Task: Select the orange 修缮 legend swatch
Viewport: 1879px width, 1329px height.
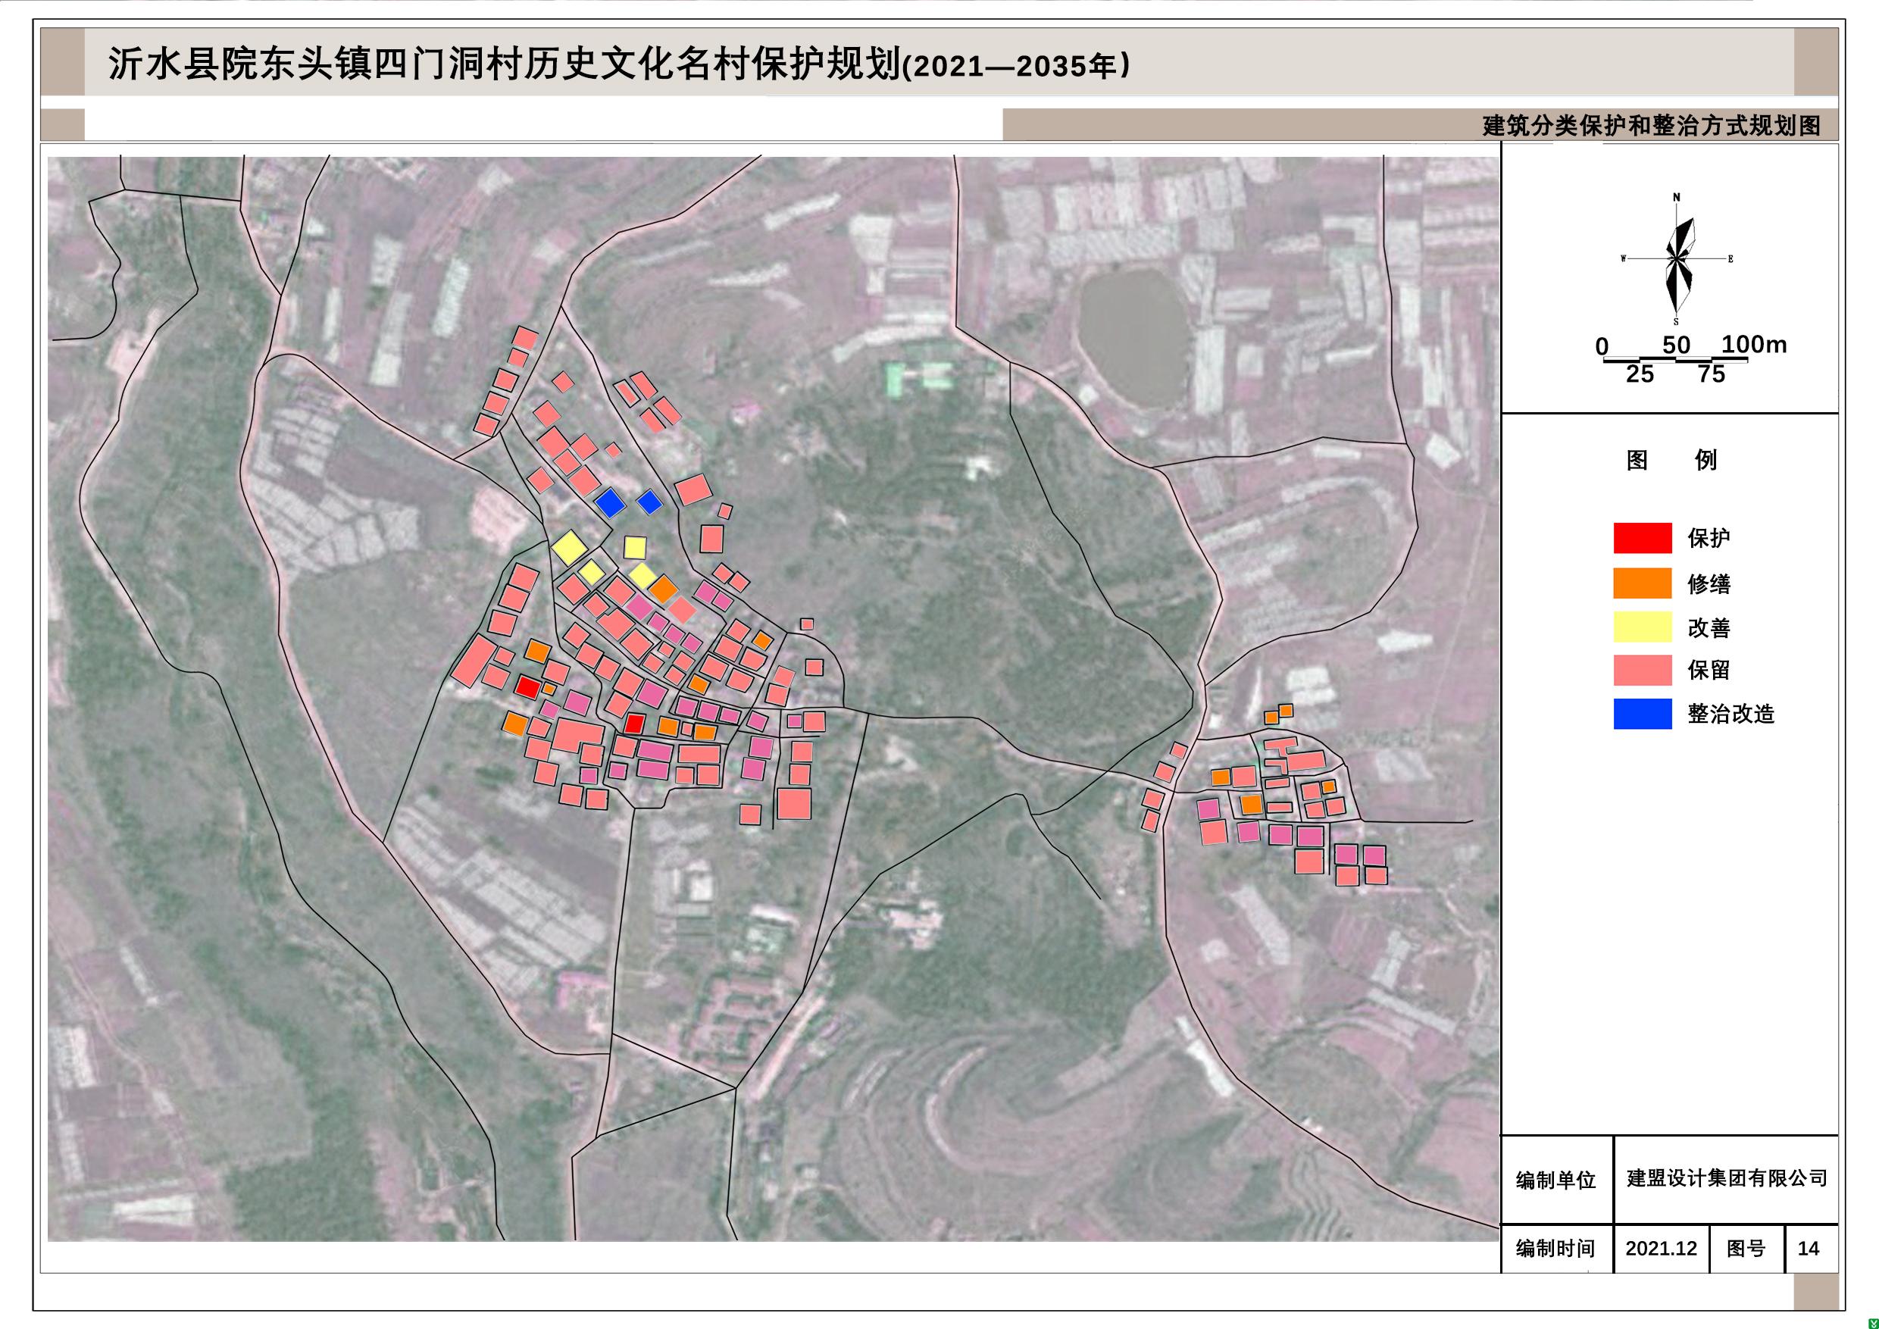Action: coord(1643,583)
